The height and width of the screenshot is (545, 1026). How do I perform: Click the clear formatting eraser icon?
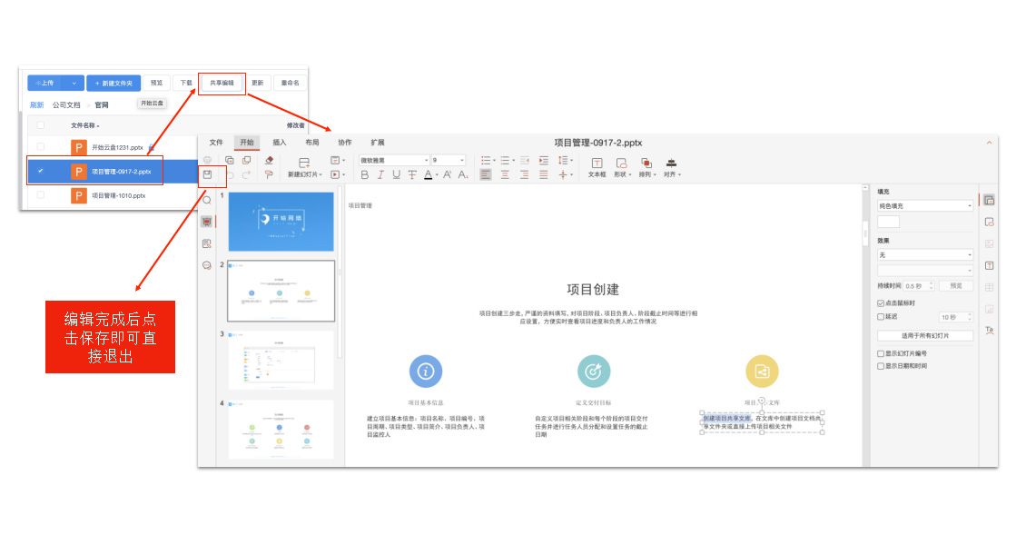[269, 161]
